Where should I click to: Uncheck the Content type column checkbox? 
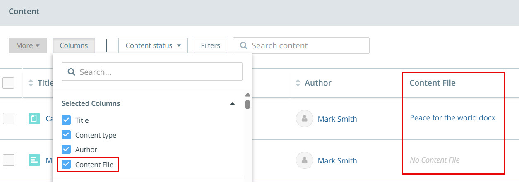pos(66,135)
